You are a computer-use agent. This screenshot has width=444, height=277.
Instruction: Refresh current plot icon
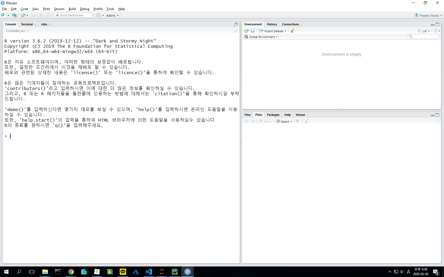(438, 121)
